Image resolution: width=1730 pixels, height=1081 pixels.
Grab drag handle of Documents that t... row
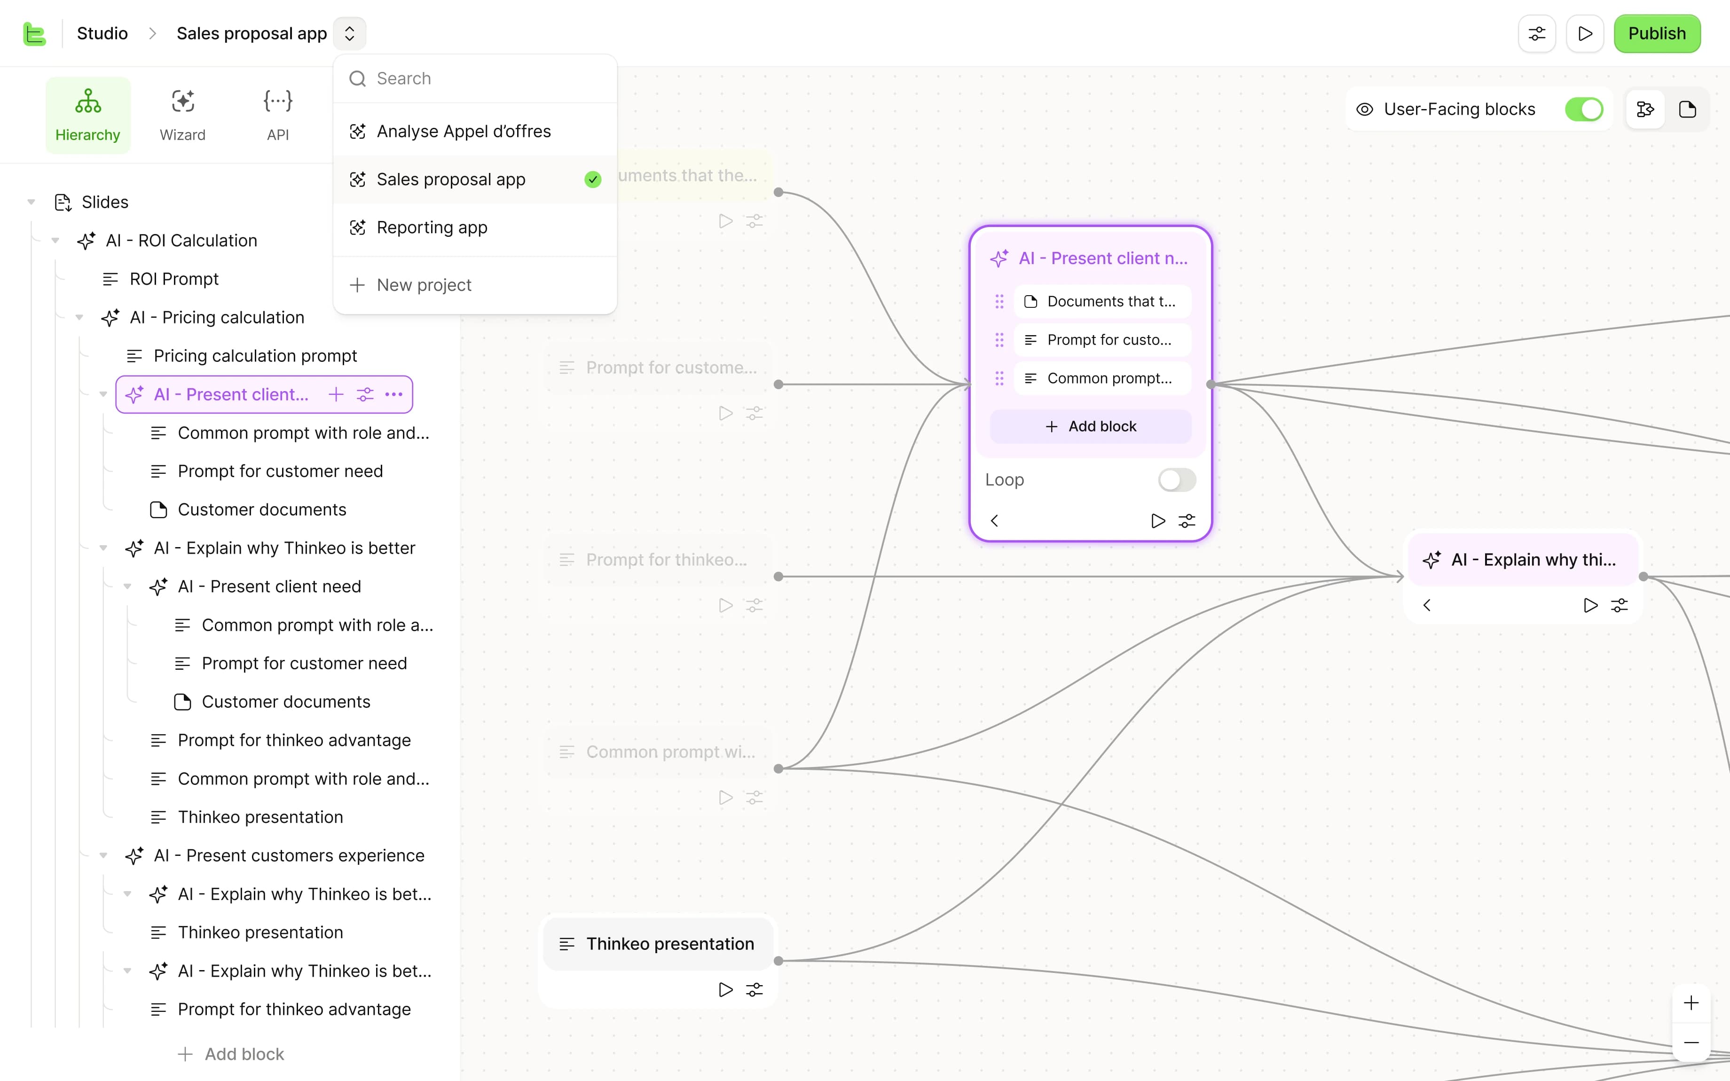[999, 302]
